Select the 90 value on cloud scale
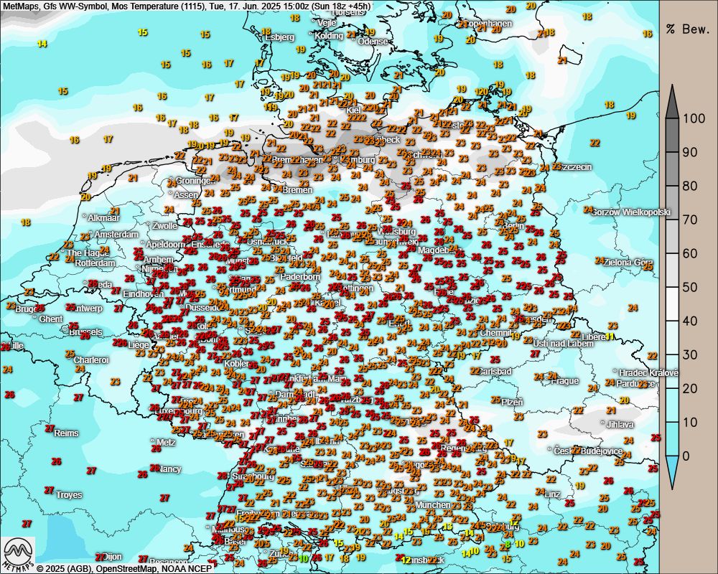The width and height of the screenshot is (718, 574). pos(690,152)
